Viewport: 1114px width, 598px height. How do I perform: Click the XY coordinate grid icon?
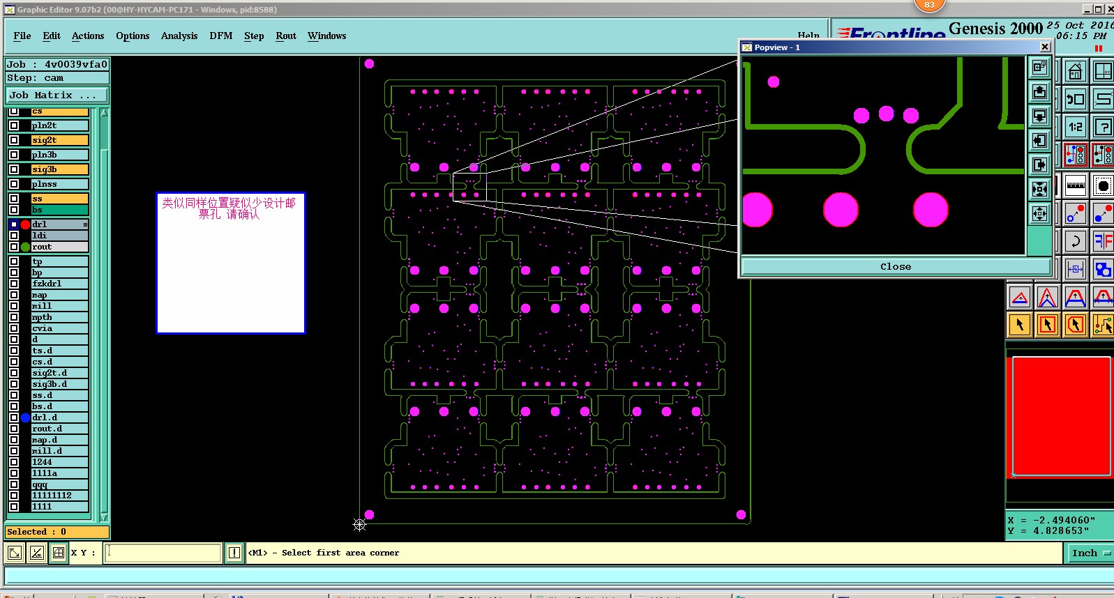(x=1103, y=70)
